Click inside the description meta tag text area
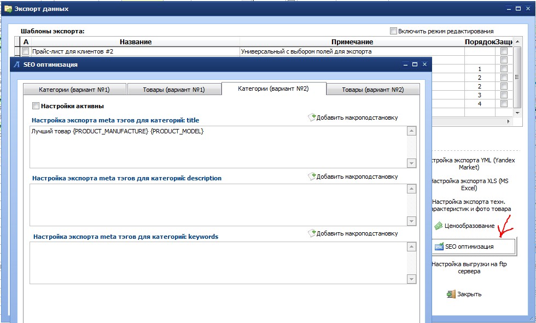Screen dimensions: 536x323 pyautogui.click(x=218, y=205)
